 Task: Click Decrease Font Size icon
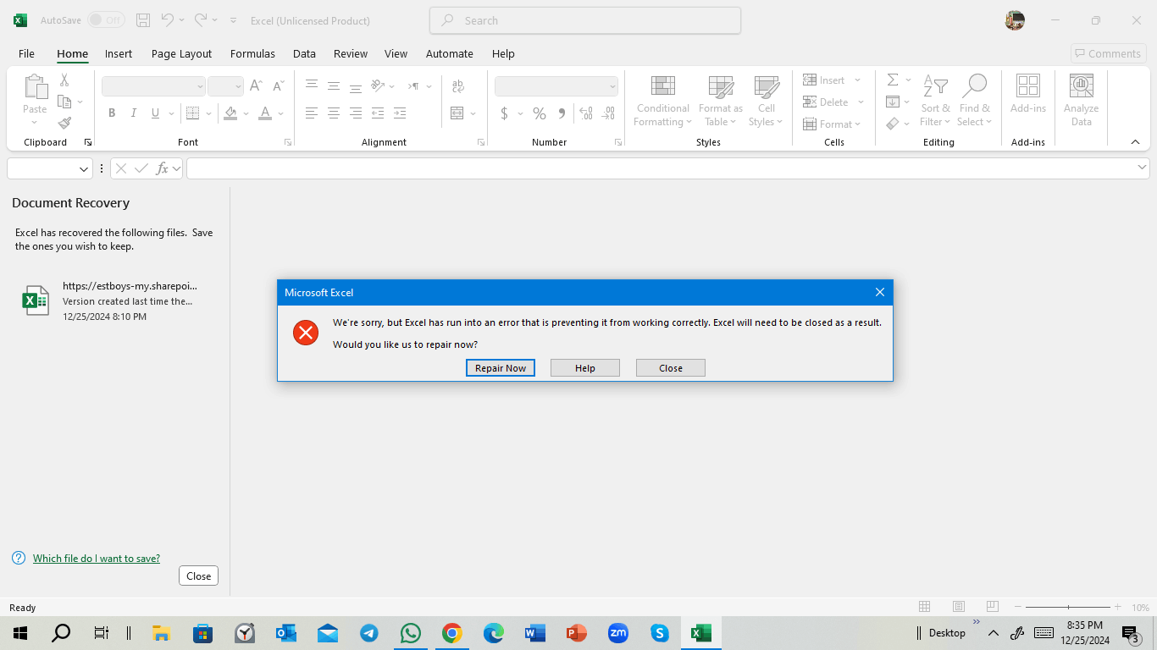click(278, 85)
